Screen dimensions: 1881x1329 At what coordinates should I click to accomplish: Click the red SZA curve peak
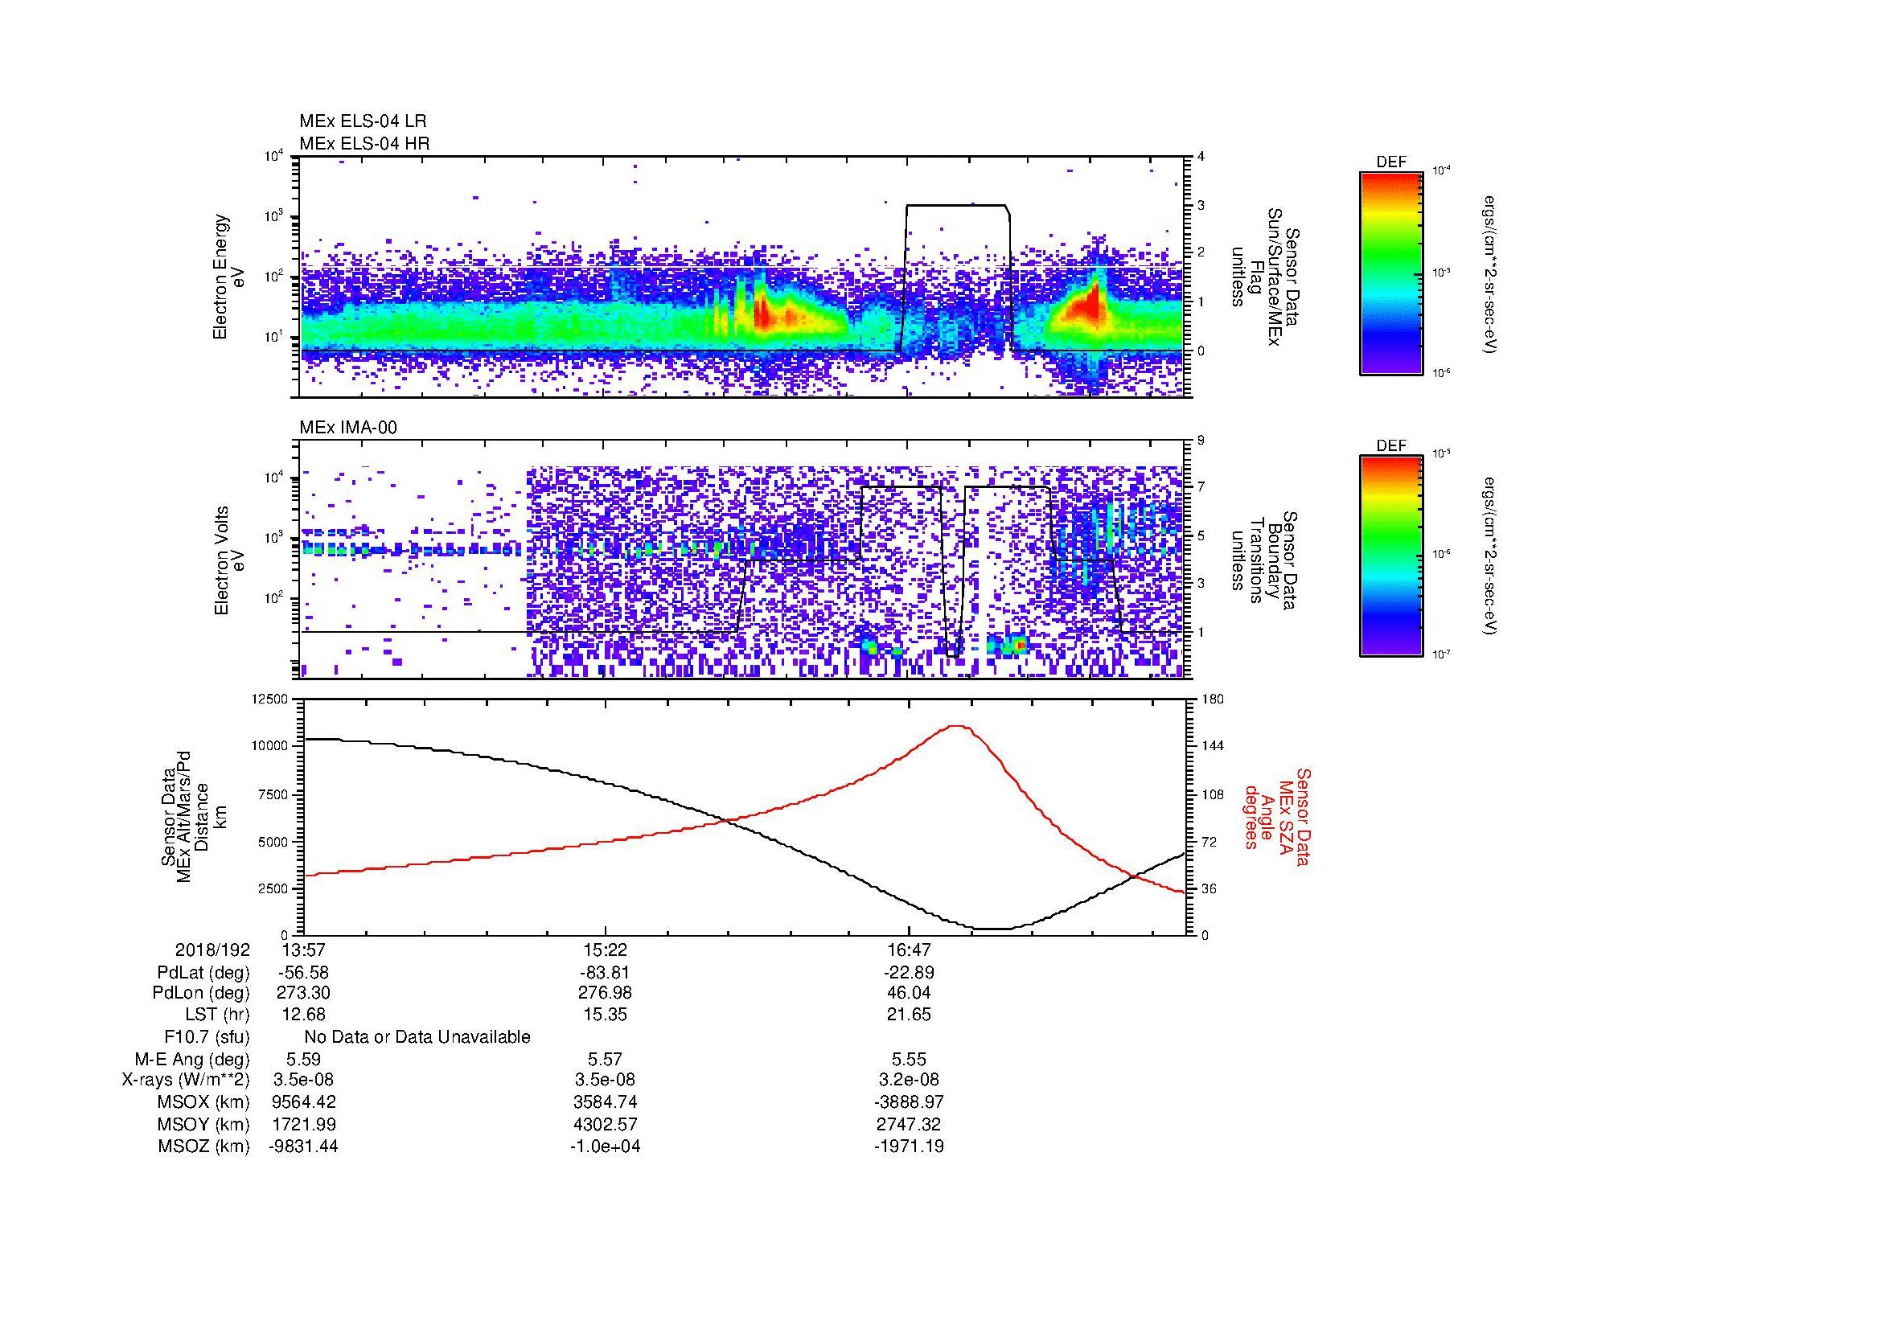coord(955,725)
